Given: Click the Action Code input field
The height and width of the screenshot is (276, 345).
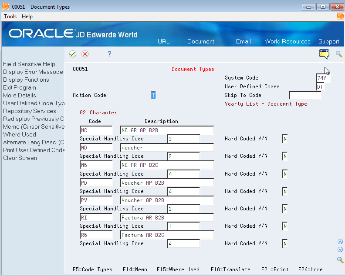Looking at the screenshot, I should (x=153, y=95).
